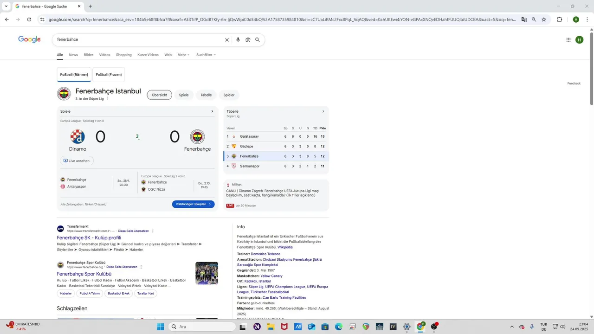Image resolution: width=594 pixels, height=334 pixels.
Task: Open a new browser tab
Action: tap(90, 6)
